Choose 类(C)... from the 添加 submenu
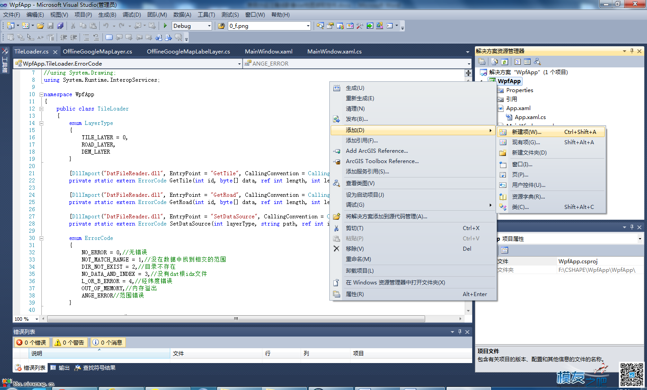The height and width of the screenshot is (390, 647). point(551,207)
